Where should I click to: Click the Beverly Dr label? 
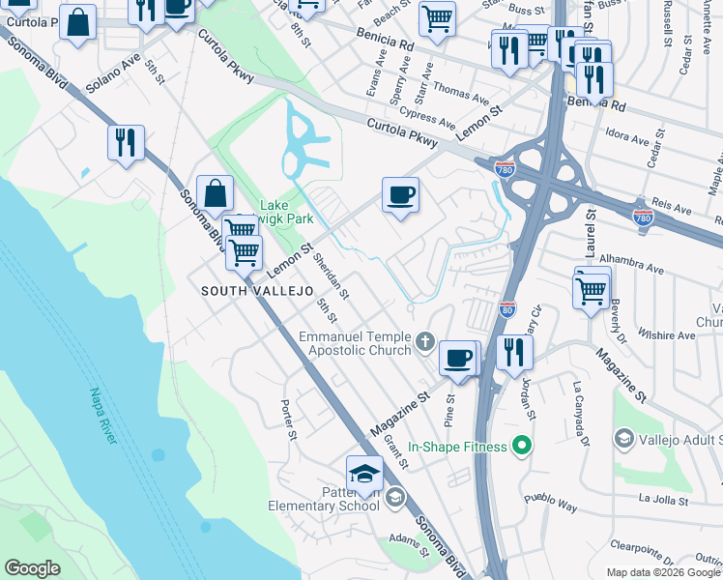click(x=619, y=321)
